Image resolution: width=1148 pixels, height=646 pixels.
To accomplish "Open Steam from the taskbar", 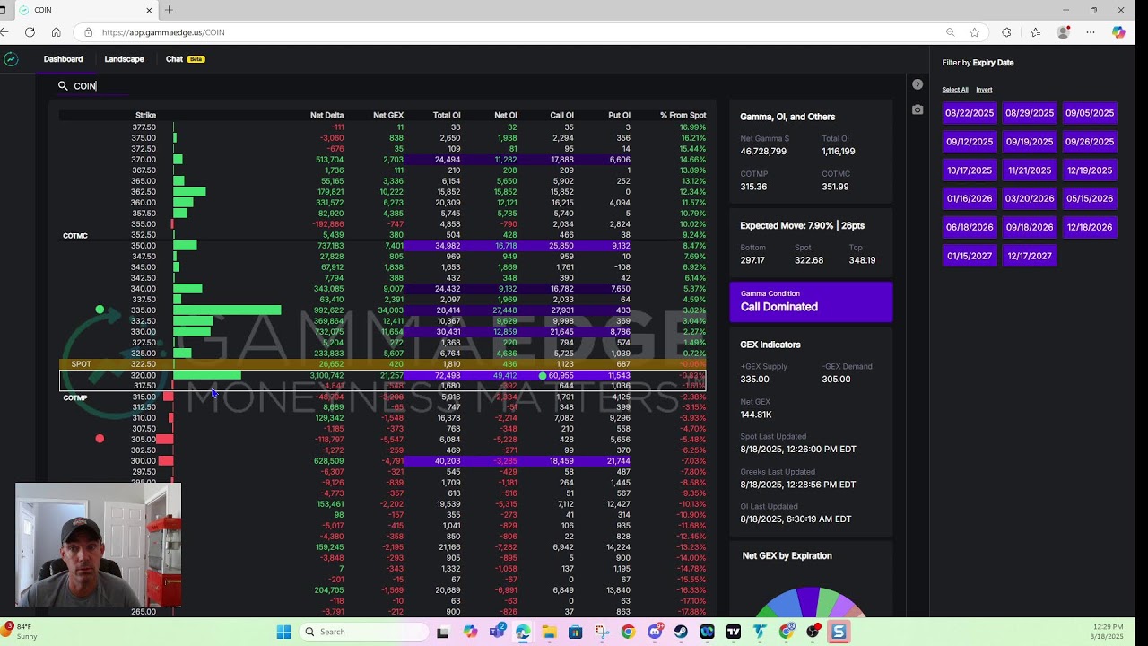I will [681, 632].
